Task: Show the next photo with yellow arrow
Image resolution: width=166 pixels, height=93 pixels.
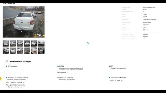Action: pyautogui.click(x=42, y=22)
